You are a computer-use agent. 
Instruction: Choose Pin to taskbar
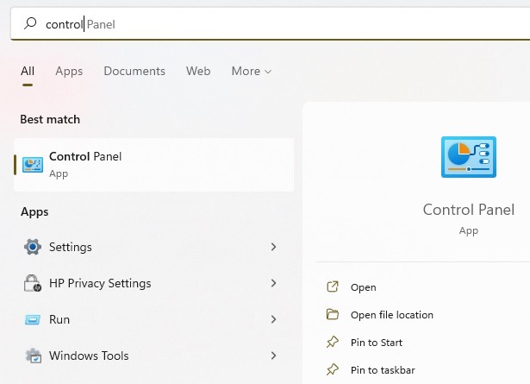383,370
